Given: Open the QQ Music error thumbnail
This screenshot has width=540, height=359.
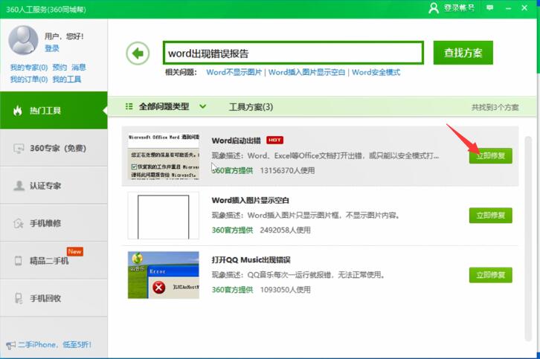Looking at the screenshot, I should tap(164, 275).
